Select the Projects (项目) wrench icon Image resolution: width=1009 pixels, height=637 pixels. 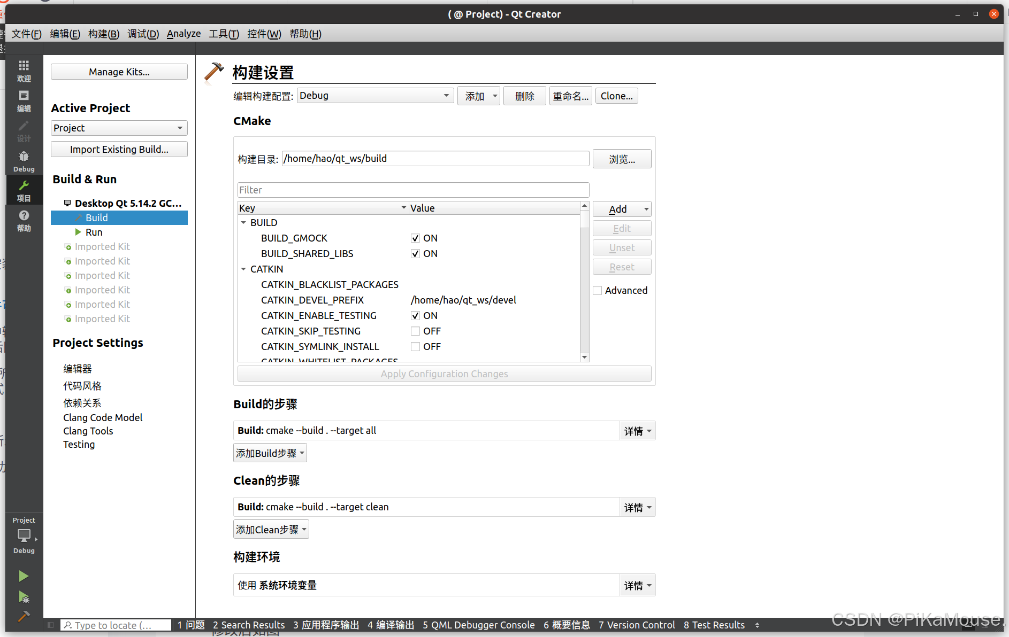24,190
